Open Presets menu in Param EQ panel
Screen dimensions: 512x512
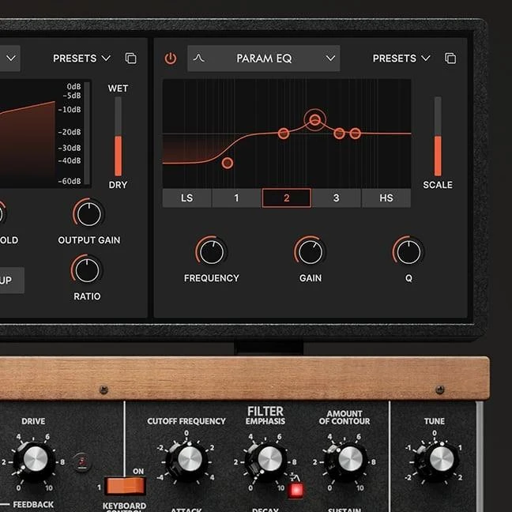click(x=401, y=58)
